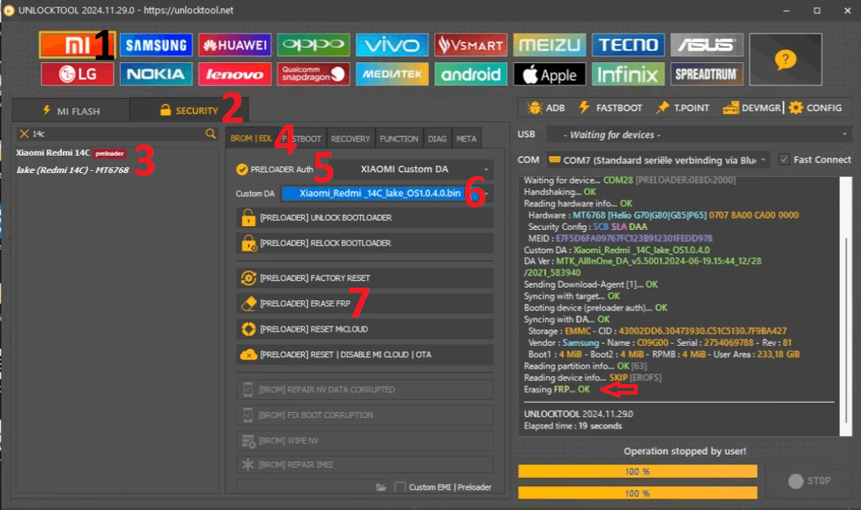Click the Qualcomm Snapdragon icon
Viewport: 861px width, 510px height.
tap(314, 74)
